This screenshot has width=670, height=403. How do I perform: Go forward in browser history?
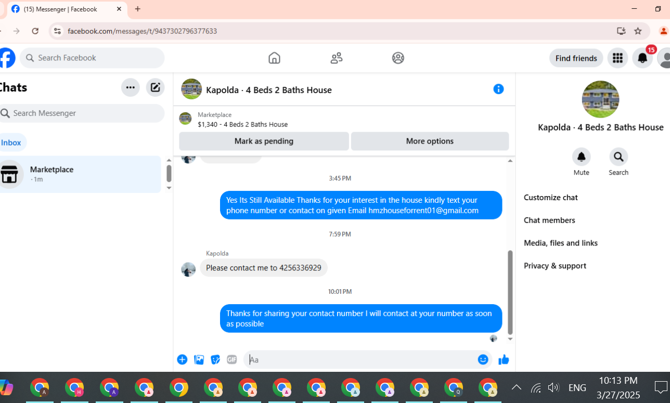click(17, 31)
